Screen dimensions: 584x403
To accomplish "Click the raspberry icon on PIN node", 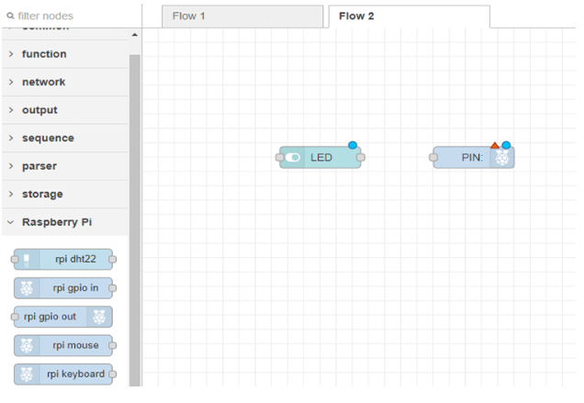I will [x=502, y=158].
